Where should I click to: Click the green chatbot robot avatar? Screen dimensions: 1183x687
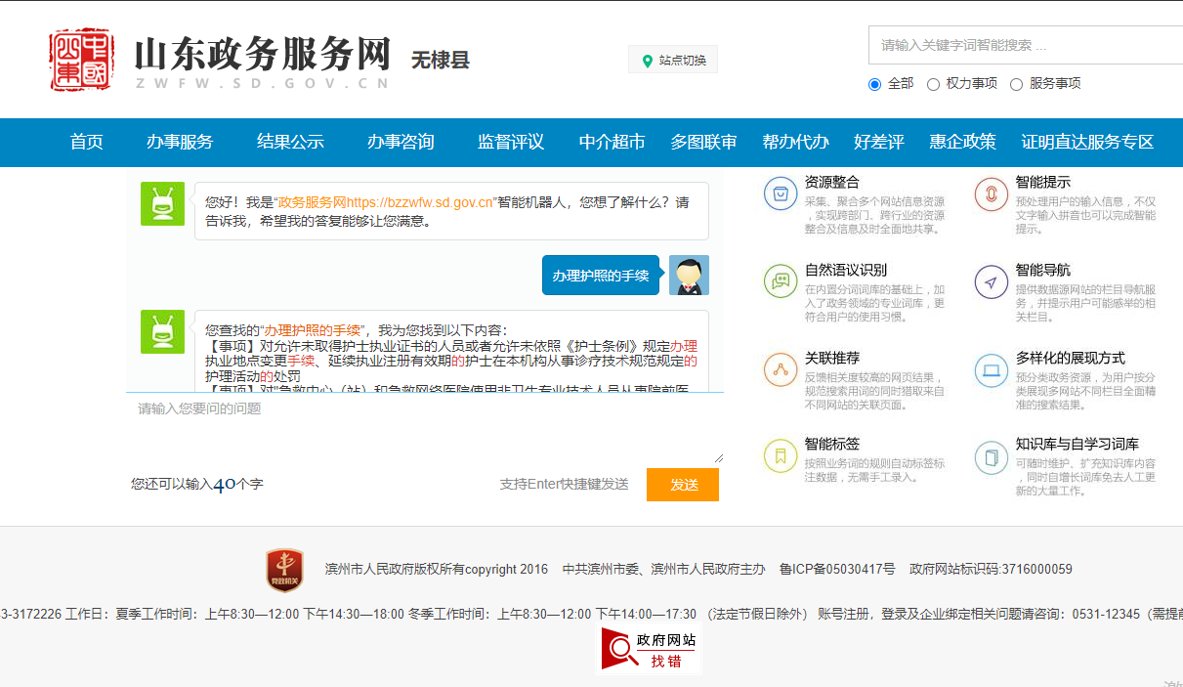tap(162, 204)
